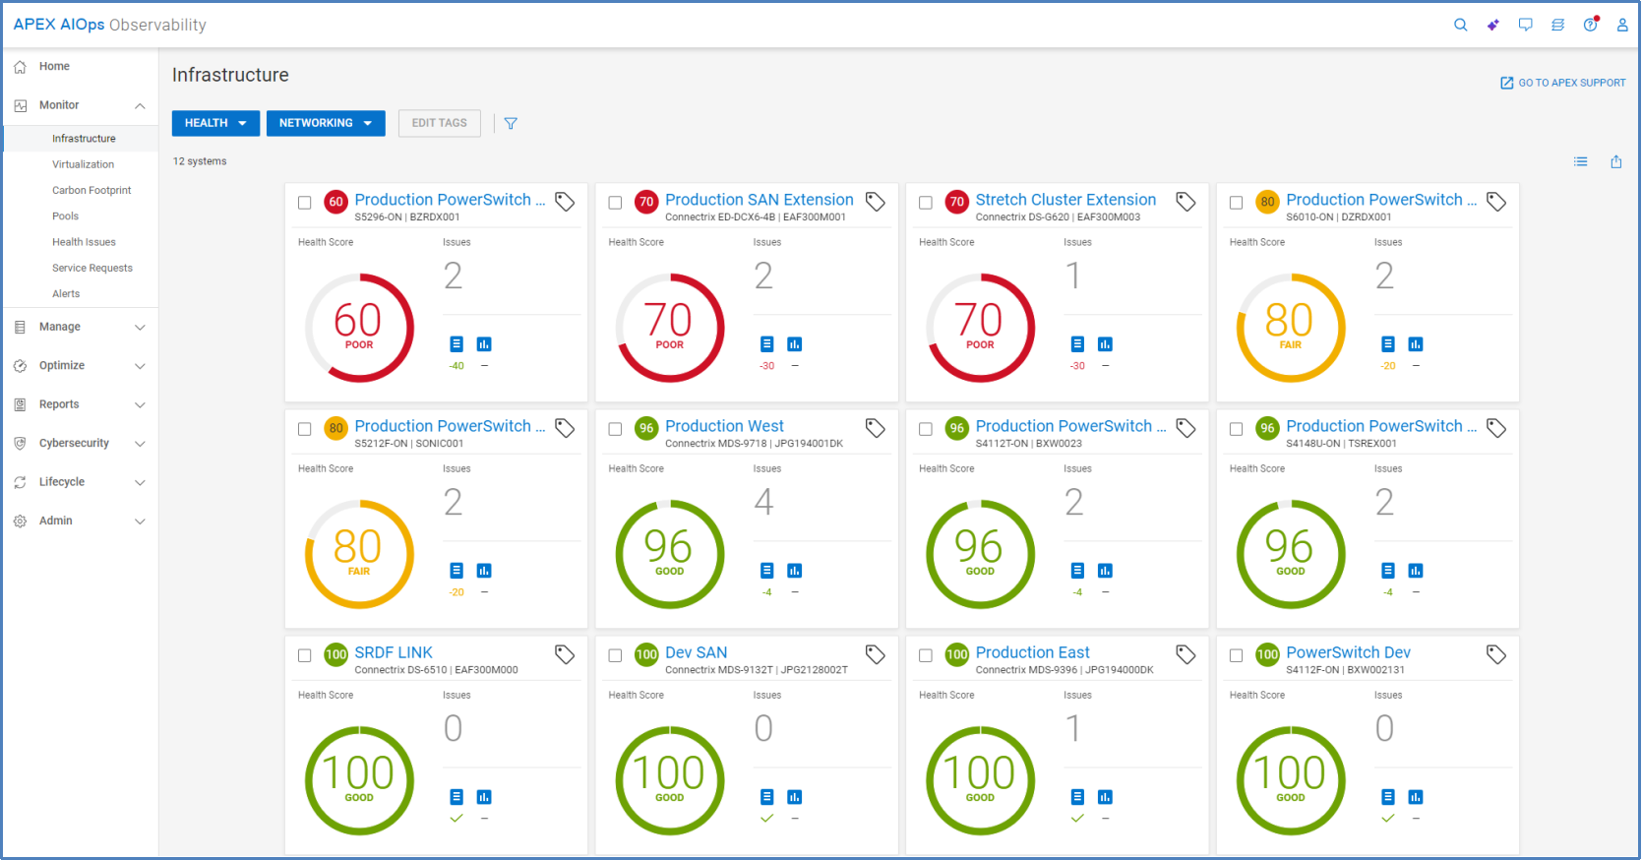Open the jobs list icon in header

(x=1557, y=25)
